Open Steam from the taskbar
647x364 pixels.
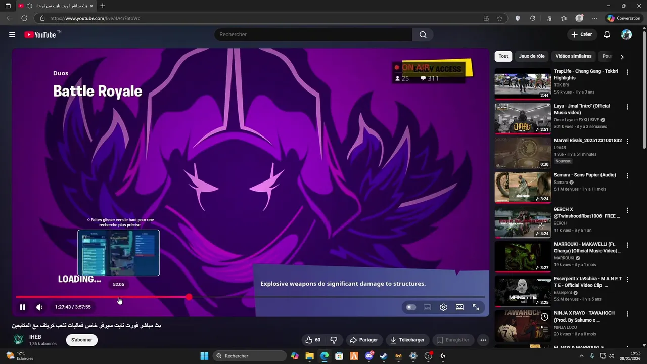[x=384, y=356]
